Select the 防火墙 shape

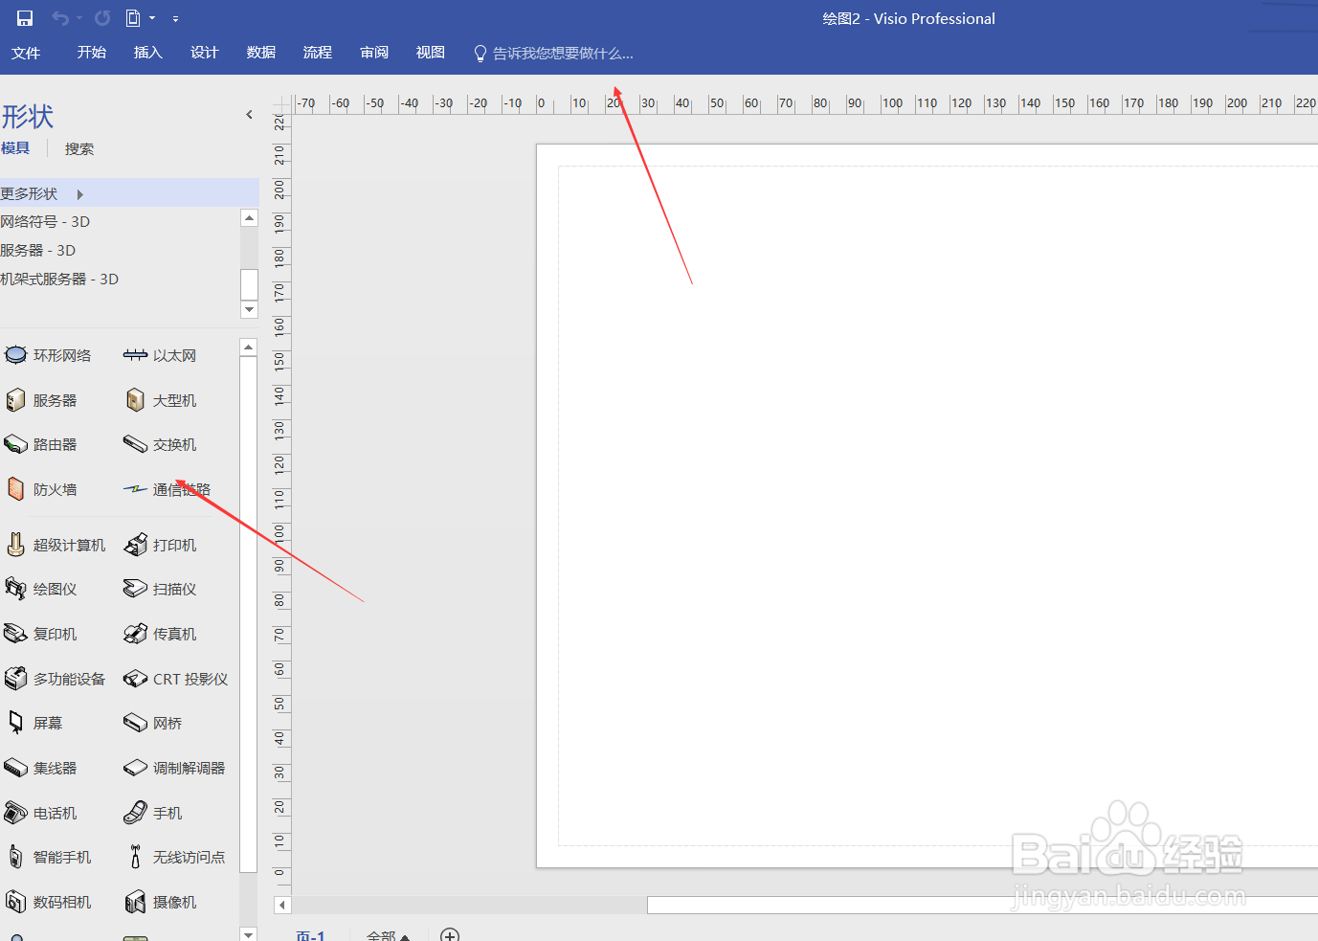point(40,489)
